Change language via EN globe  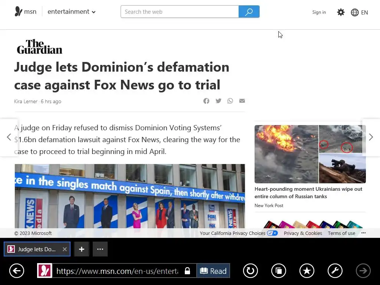(359, 12)
